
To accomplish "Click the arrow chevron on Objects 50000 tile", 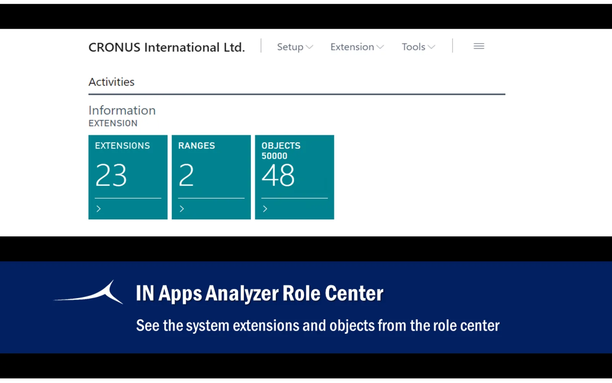I will click(x=265, y=209).
